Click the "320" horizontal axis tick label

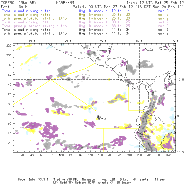tap(168, 155)
